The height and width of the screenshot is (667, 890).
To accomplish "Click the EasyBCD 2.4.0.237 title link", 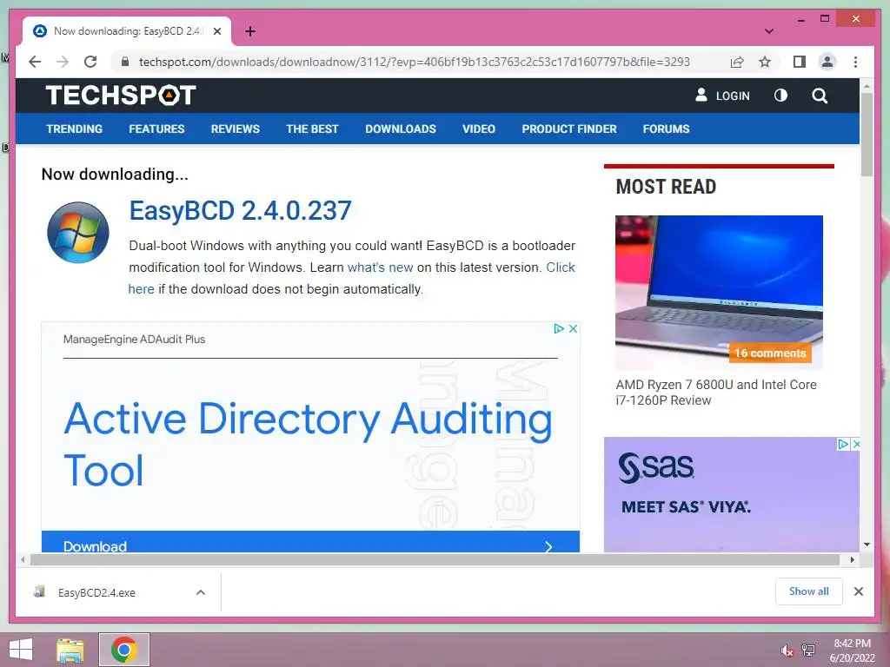I will point(240,210).
